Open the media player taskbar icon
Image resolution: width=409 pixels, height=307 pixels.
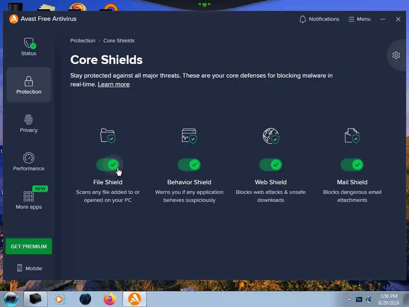coord(60,299)
